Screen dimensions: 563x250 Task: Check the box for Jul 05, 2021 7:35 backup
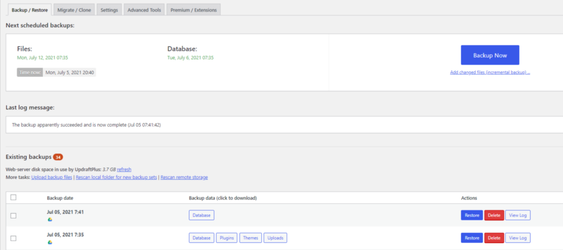[13, 238]
